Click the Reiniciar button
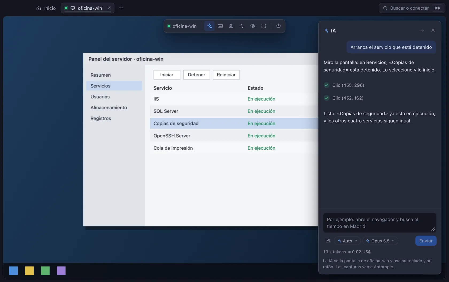This screenshot has width=449, height=282. point(226,75)
